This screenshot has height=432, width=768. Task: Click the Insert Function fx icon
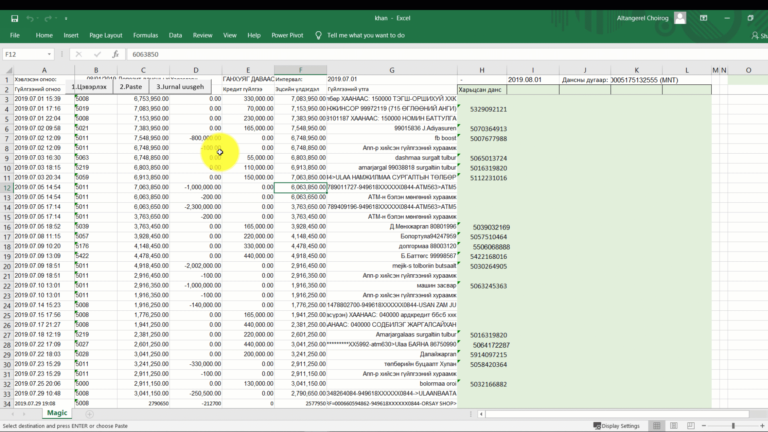coord(116,54)
